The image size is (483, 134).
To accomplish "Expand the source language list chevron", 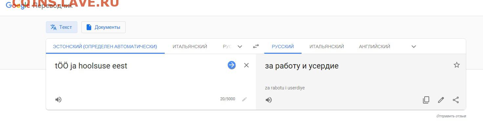I will [240, 47].
